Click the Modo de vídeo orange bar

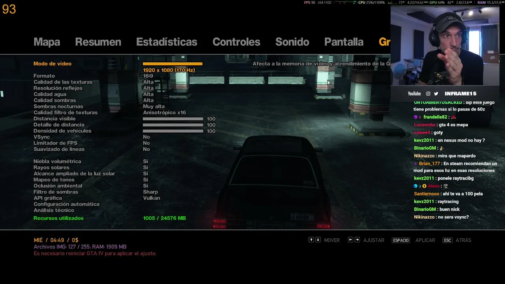point(172,64)
